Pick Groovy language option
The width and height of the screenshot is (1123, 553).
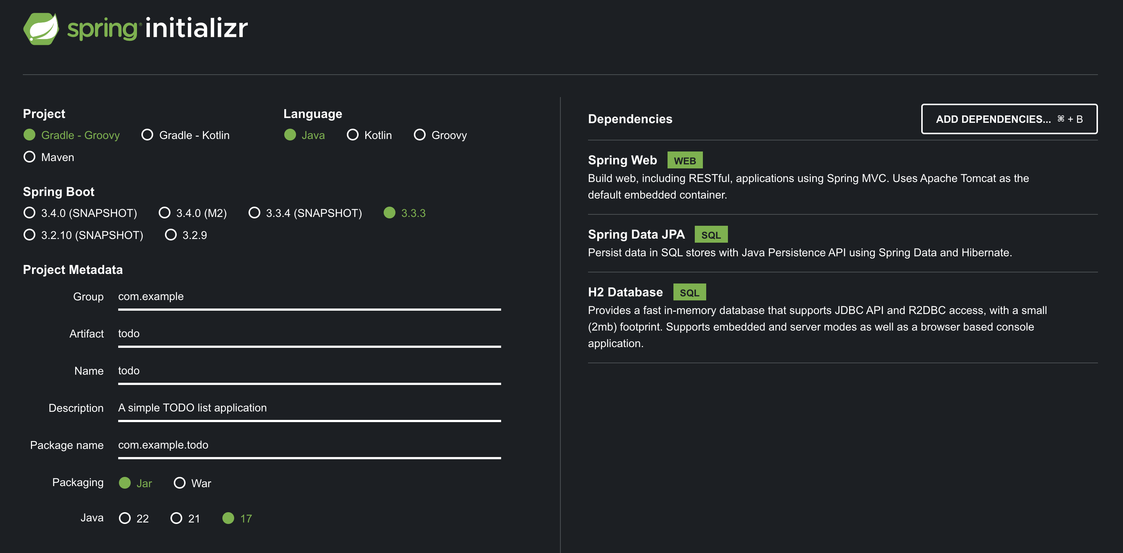pyautogui.click(x=420, y=135)
